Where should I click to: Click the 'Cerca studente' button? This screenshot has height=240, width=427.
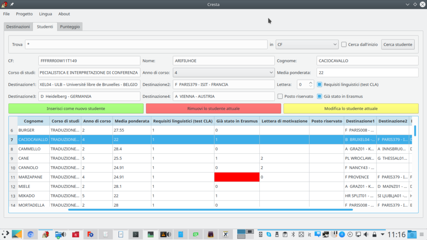pos(398,44)
